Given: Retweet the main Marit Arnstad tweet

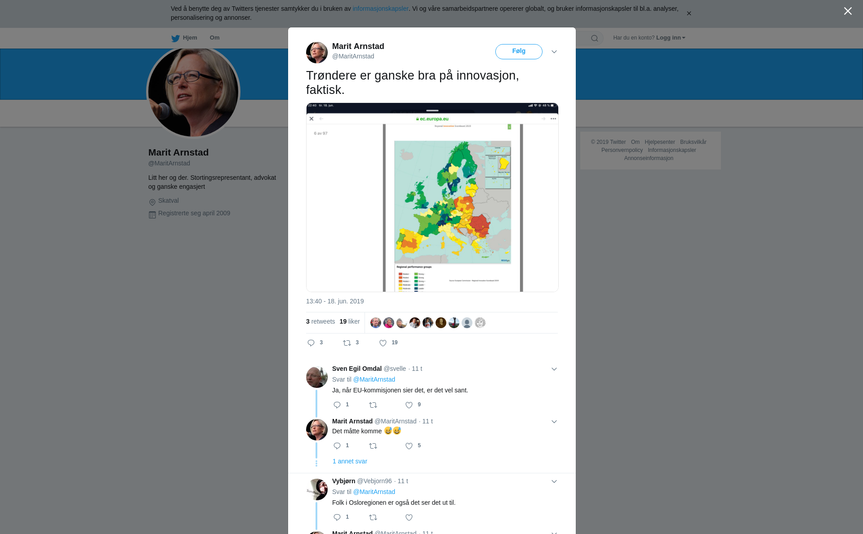Looking at the screenshot, I should pos(347,343).
